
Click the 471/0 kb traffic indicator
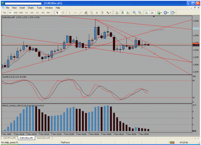coord(184,142)
